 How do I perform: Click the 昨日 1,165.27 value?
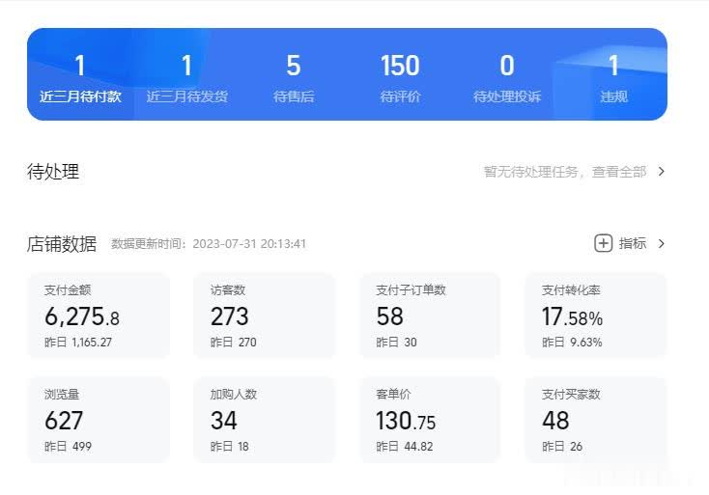click(78, 343)
